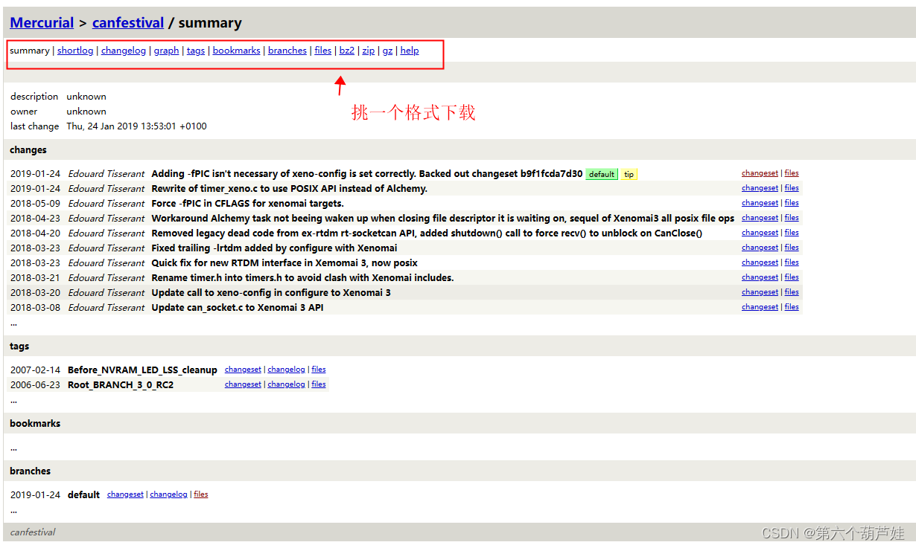This screenshot has height=548, width=916.
Task: Open changeset for 'Removed legacy dead code' commit
Action: 760,233
